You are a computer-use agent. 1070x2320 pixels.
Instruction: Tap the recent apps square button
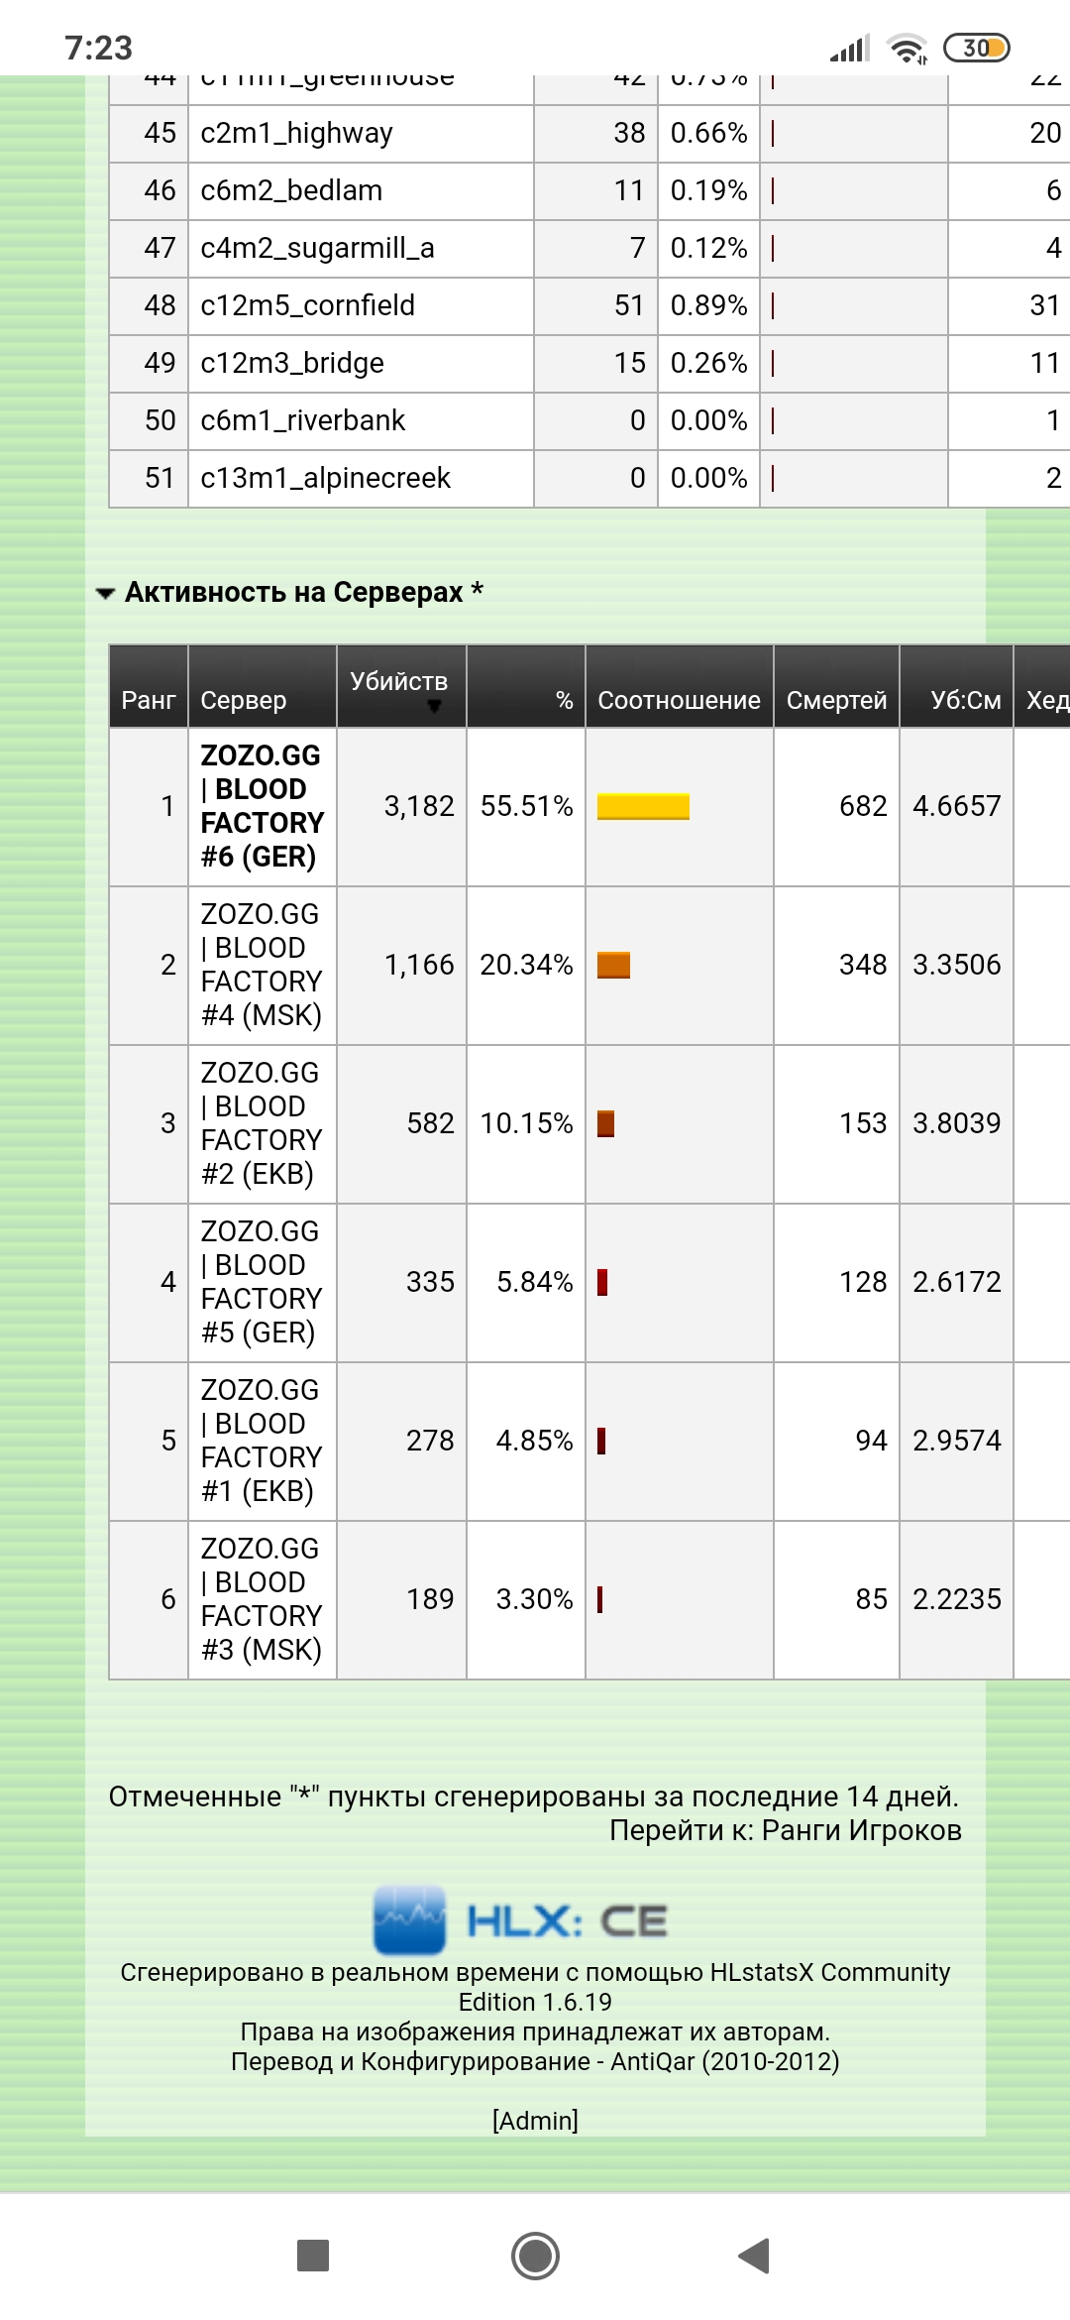[313, 2256]
